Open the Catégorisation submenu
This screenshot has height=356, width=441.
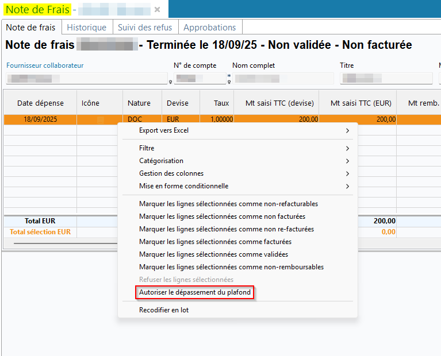[x=161, y=161]
